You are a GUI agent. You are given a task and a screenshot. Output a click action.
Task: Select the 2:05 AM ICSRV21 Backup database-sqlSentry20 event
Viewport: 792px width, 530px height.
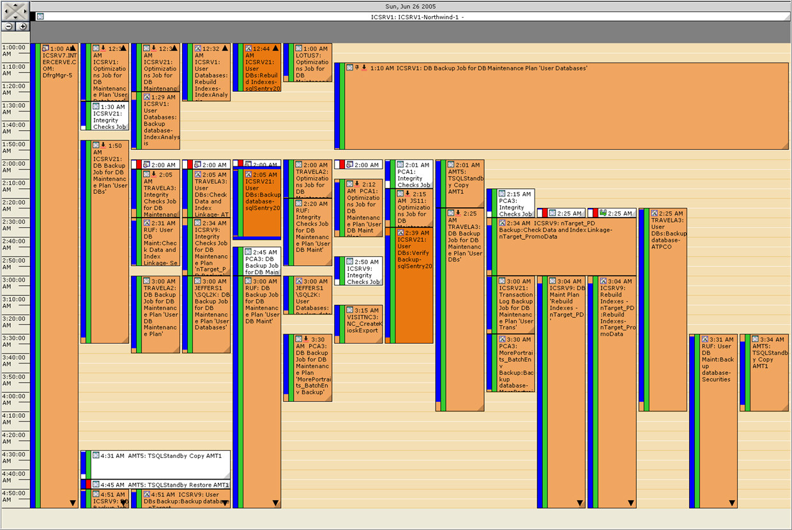pos(257,203)
